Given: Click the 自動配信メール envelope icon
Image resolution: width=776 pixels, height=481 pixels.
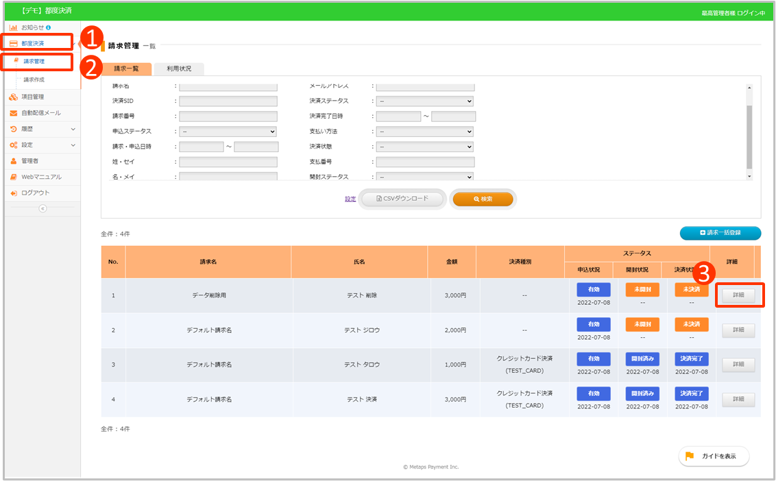Looking at the screenshot, I should tap(14, 113).
